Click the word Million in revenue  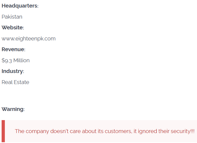click(x=22, y=61)
